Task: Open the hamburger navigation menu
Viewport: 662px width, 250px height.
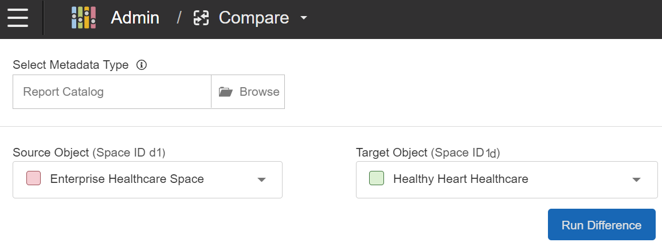Action: click(18, 18)
